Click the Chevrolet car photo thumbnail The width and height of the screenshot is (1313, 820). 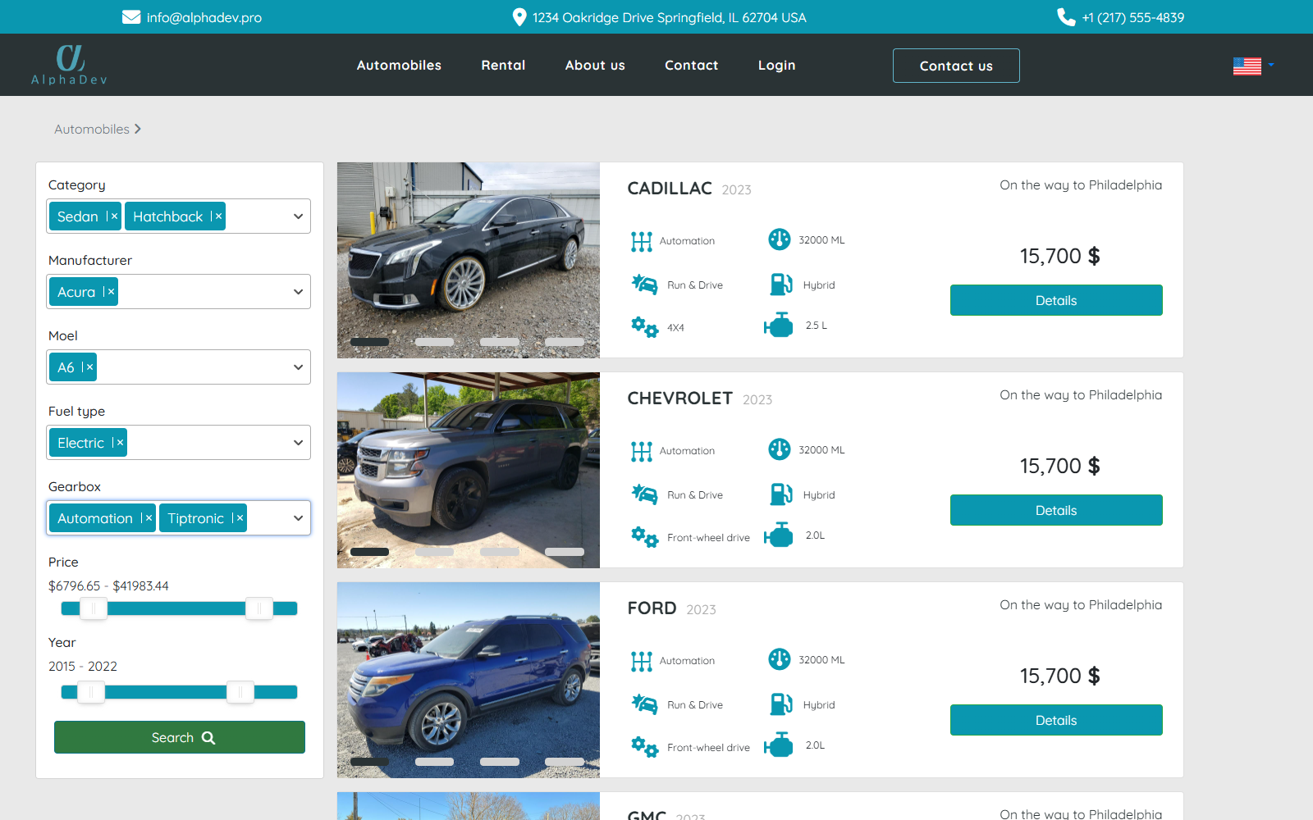[468, 470]
